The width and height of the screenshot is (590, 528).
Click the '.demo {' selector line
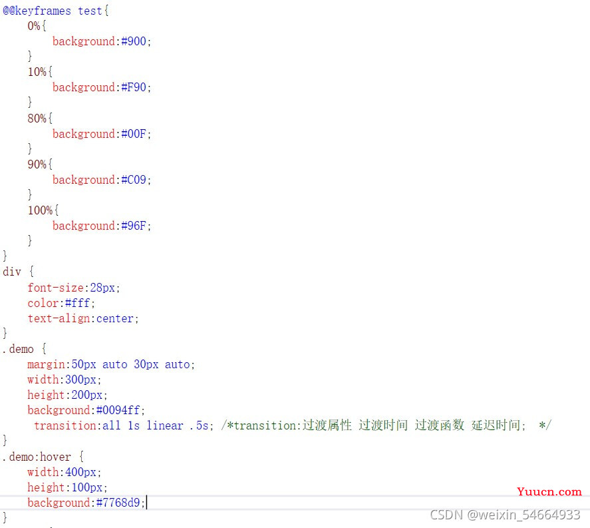click(x=24, y=349)
